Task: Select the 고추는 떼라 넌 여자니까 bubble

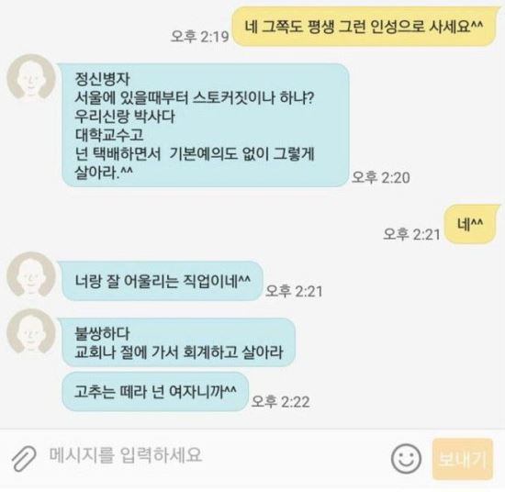Action: click(155, 392)
